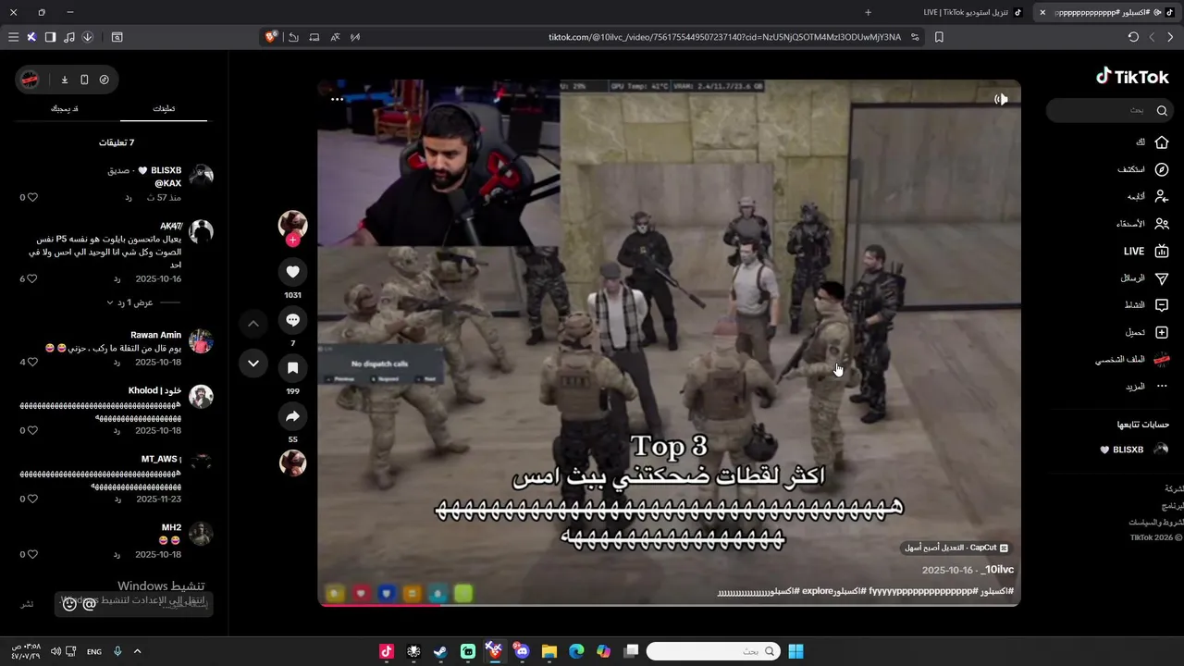Go to previous video with up chevron
Viewport: 1184px width, 666px height.
253,324
